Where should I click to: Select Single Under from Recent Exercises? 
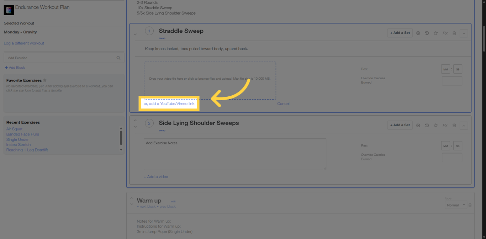coord(17,140)
